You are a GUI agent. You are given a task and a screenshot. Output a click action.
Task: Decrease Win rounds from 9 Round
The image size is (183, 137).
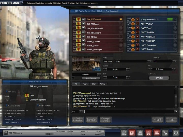[150, 69]
